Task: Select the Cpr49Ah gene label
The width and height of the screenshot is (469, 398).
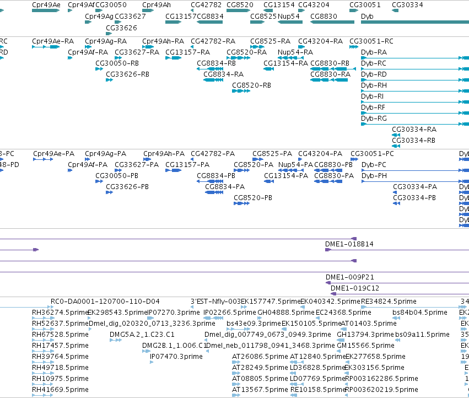Action: (x=157, y=5)
